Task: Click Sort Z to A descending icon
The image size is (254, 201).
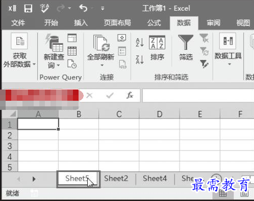Action: [x=140, y=60]
